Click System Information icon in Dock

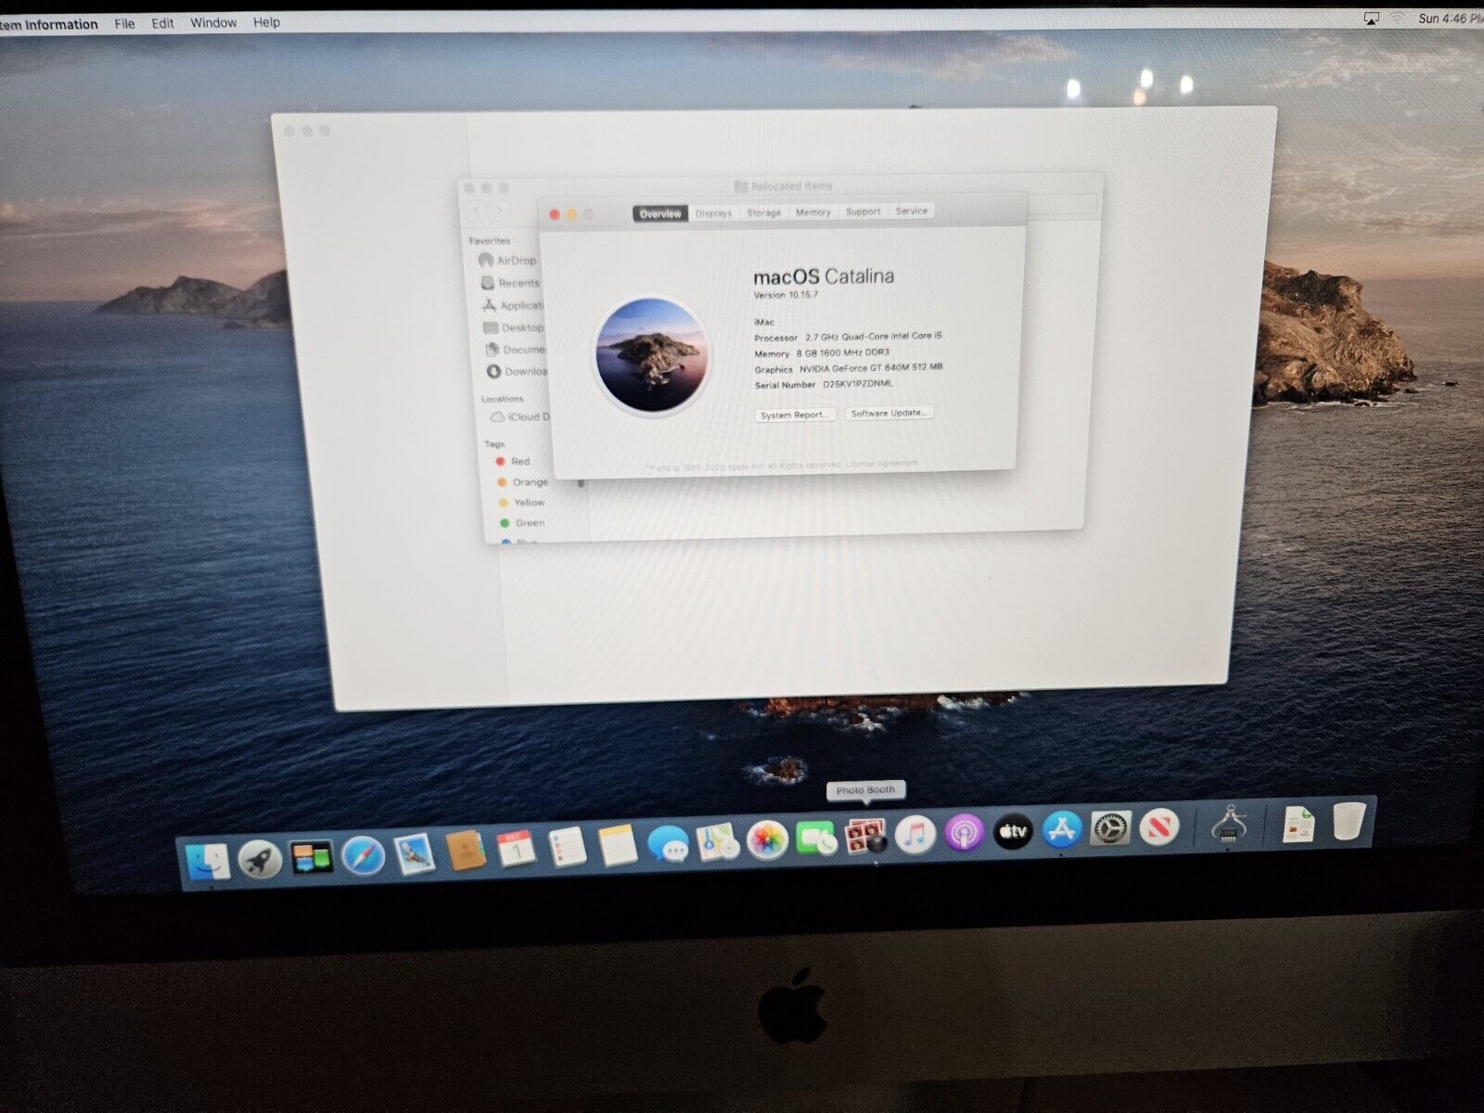click(x=1228, y=824)
